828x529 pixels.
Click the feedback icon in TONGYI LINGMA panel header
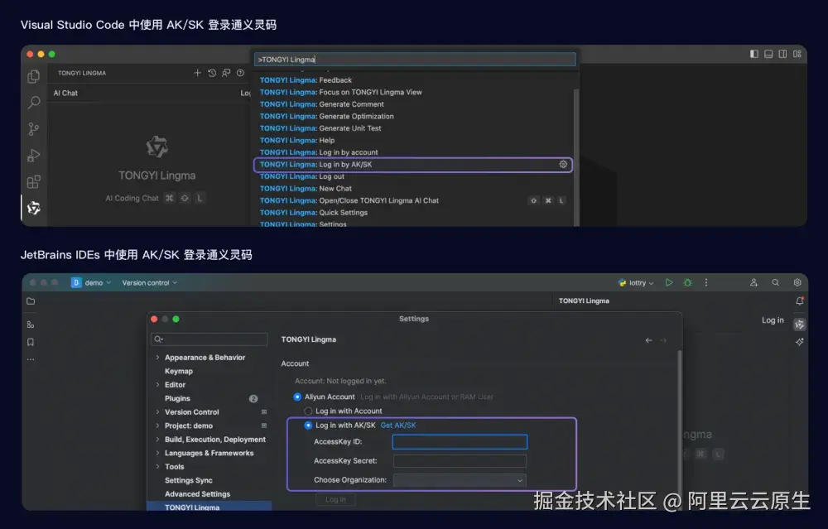tap(226, 73)
